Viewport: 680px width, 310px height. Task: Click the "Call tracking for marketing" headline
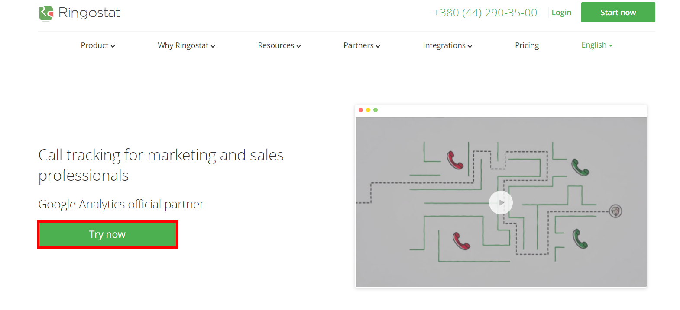161,165
